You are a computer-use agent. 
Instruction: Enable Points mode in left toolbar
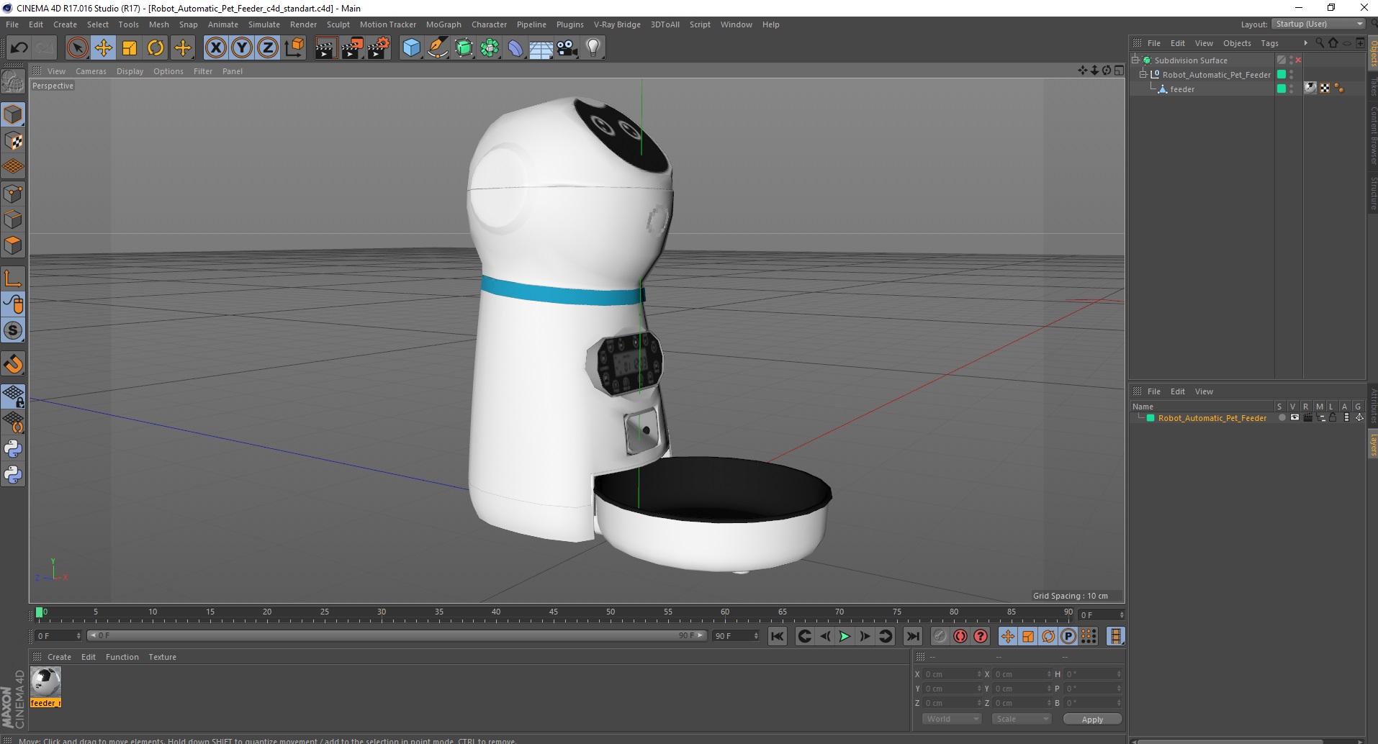(x=13, y=194)
